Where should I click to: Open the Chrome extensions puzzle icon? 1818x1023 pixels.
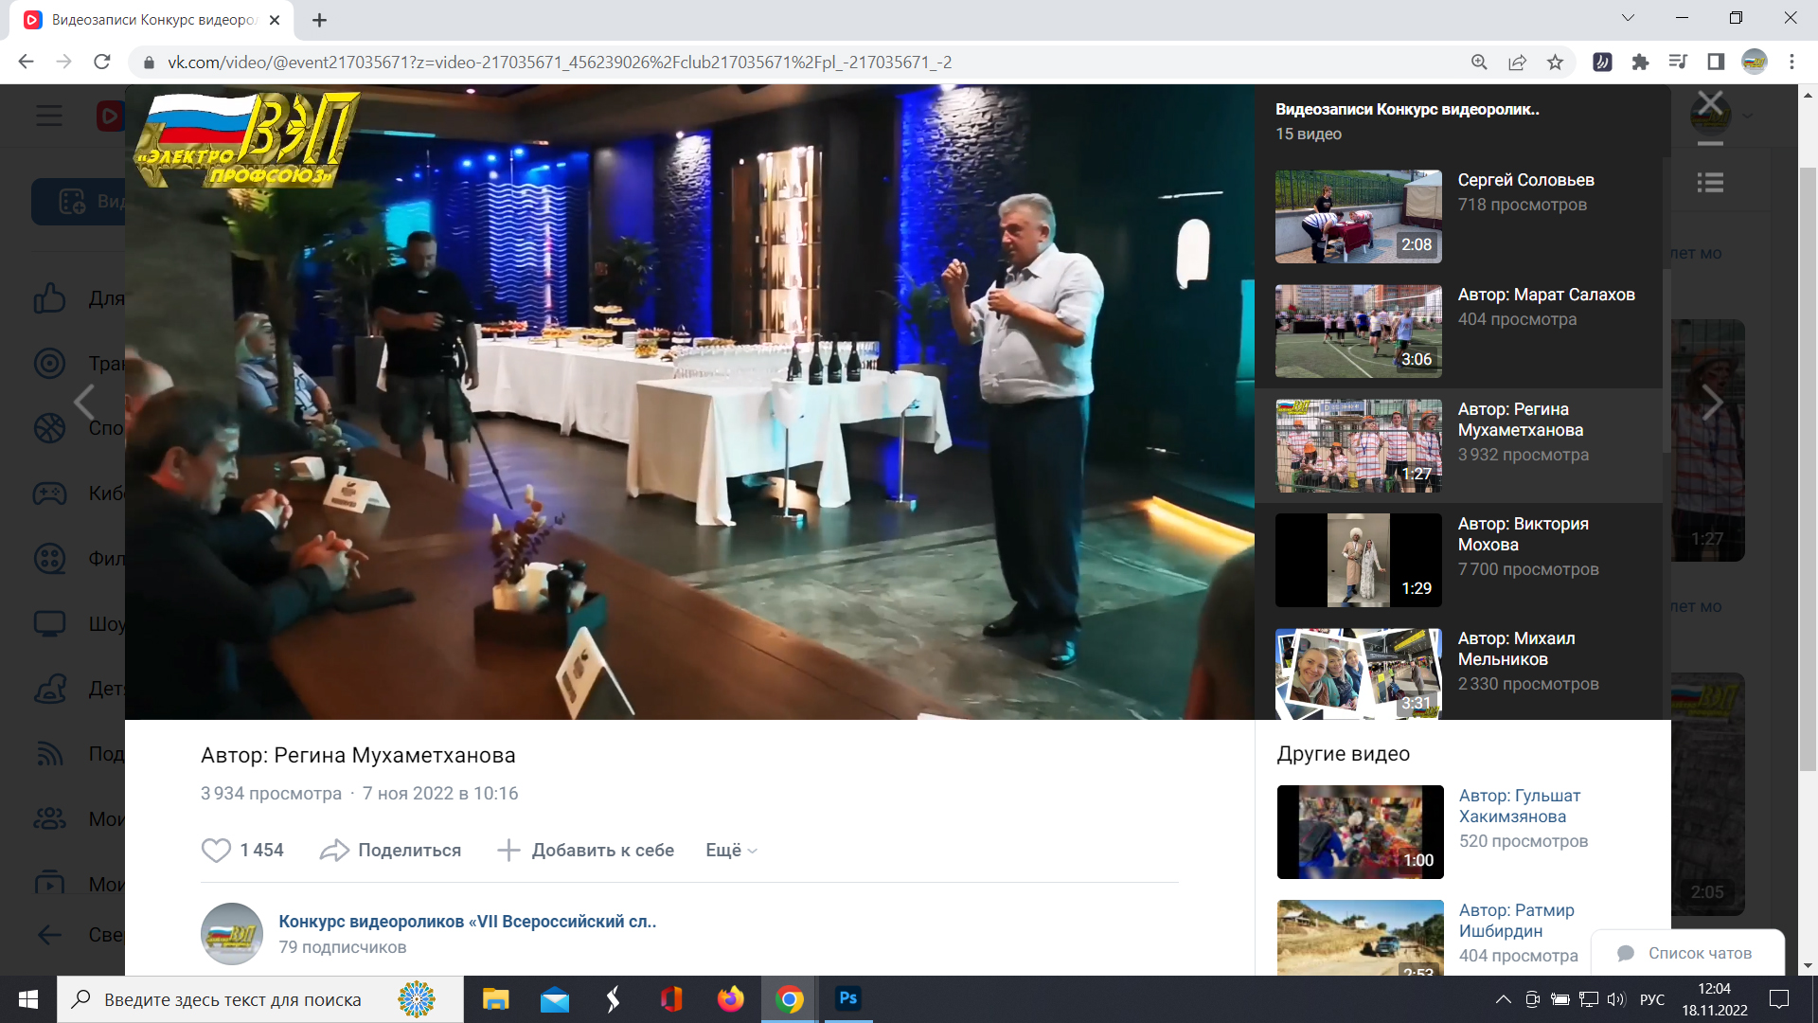tap(1640, 62)
